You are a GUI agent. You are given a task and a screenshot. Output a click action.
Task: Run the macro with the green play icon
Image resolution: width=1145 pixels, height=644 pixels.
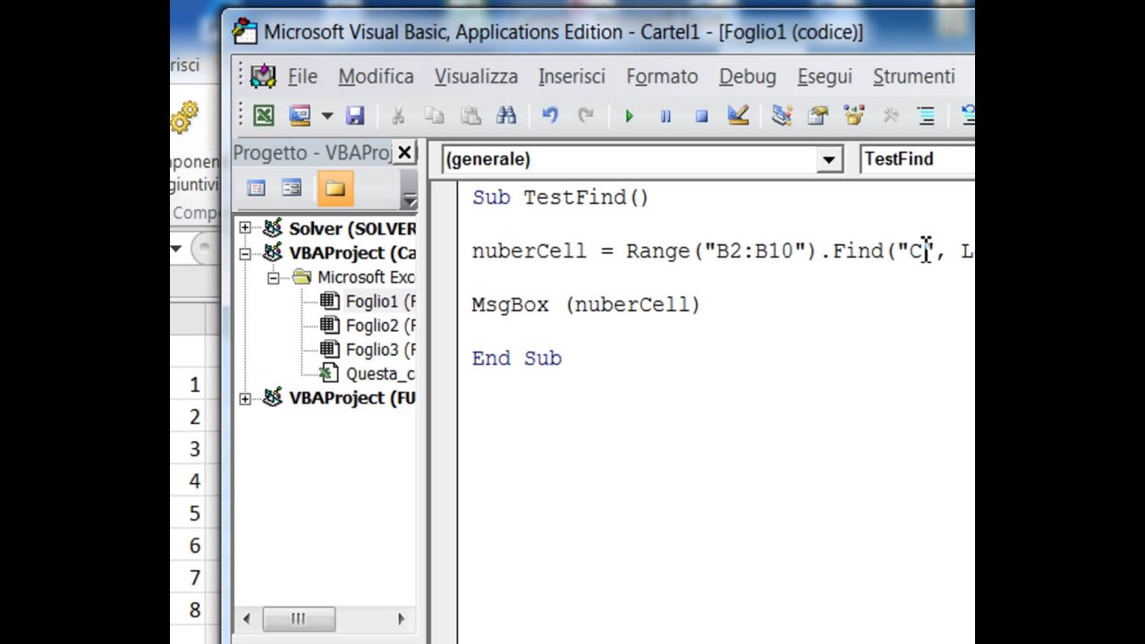click(629, 116)
